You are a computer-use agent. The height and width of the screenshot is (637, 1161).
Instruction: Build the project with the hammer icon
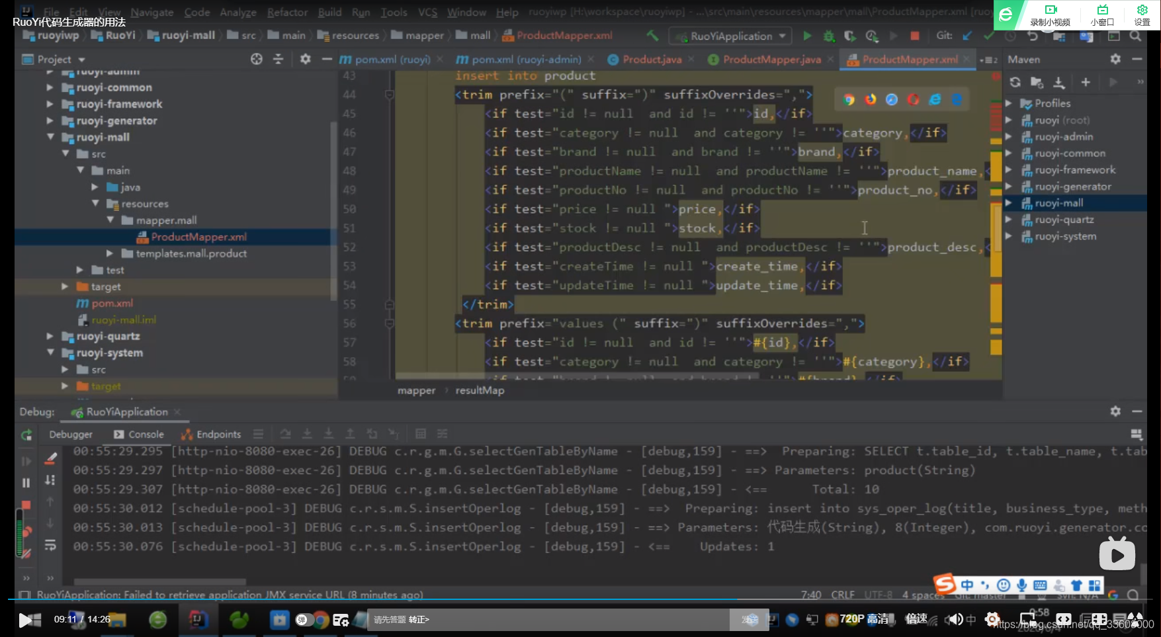click(x=653, y=36)
